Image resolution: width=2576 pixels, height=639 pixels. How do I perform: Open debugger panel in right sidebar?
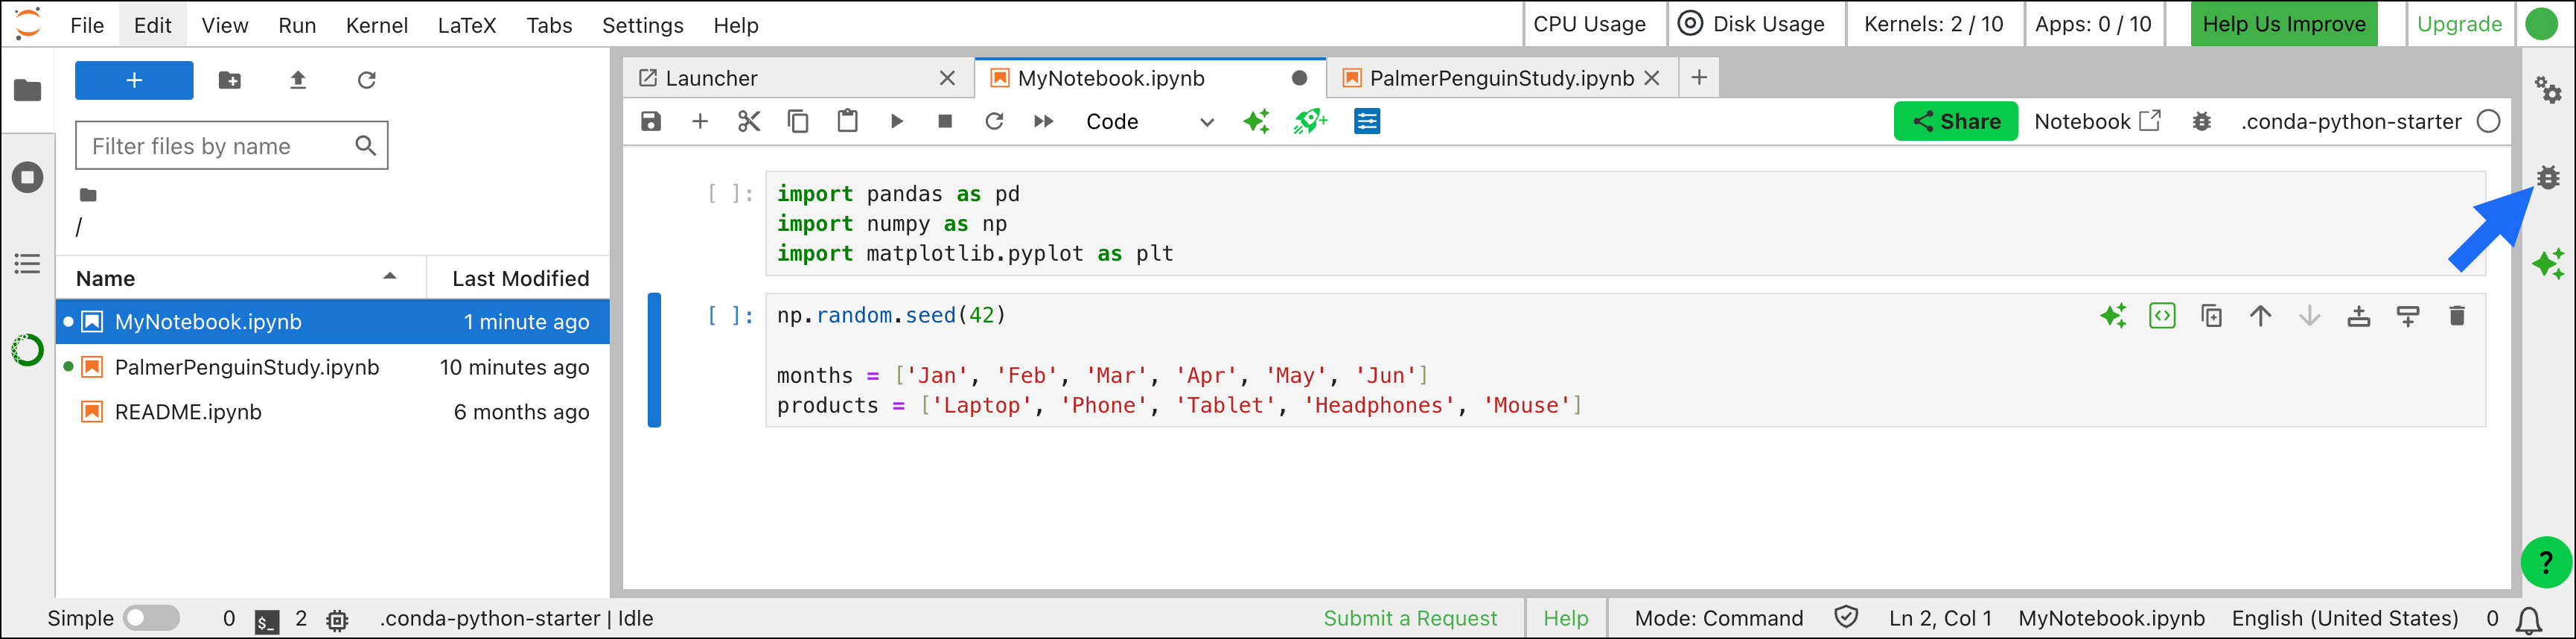[2548, 177]
